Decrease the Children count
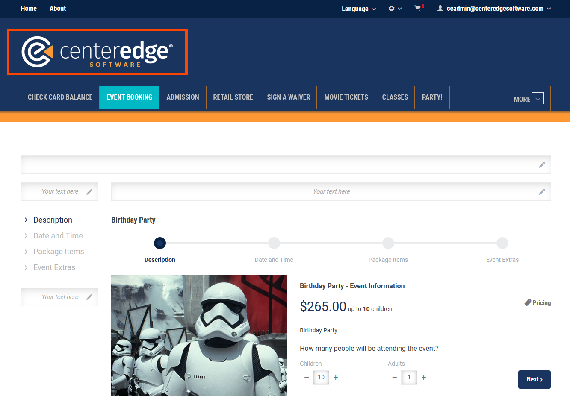The image size is (570, 396). [307, 378]
